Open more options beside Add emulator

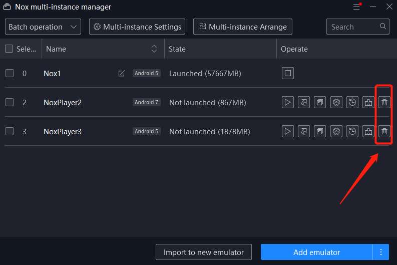pos(381,252)
